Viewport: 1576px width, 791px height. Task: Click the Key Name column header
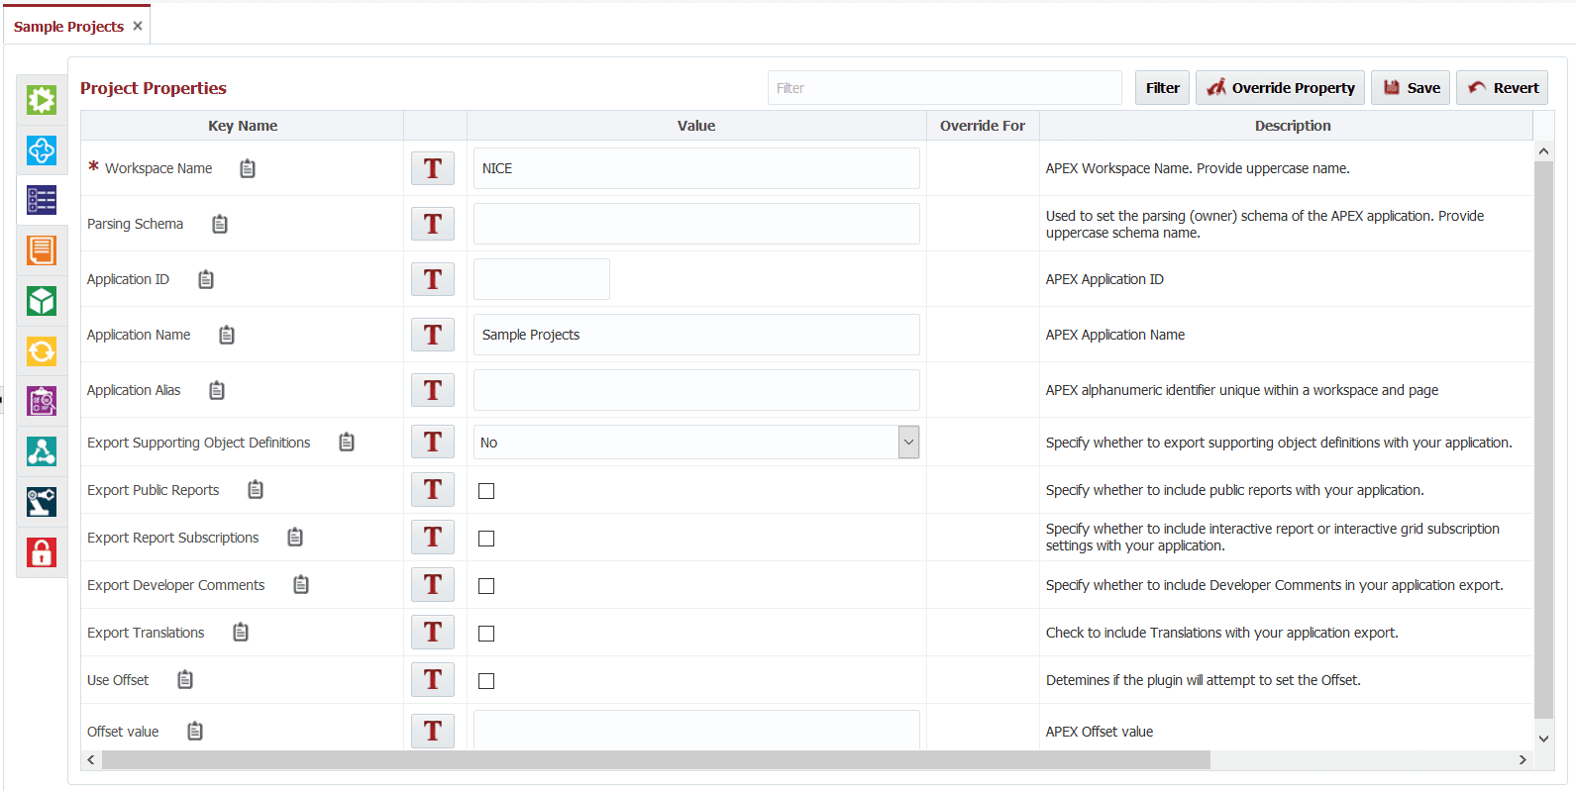pos(243,126)
